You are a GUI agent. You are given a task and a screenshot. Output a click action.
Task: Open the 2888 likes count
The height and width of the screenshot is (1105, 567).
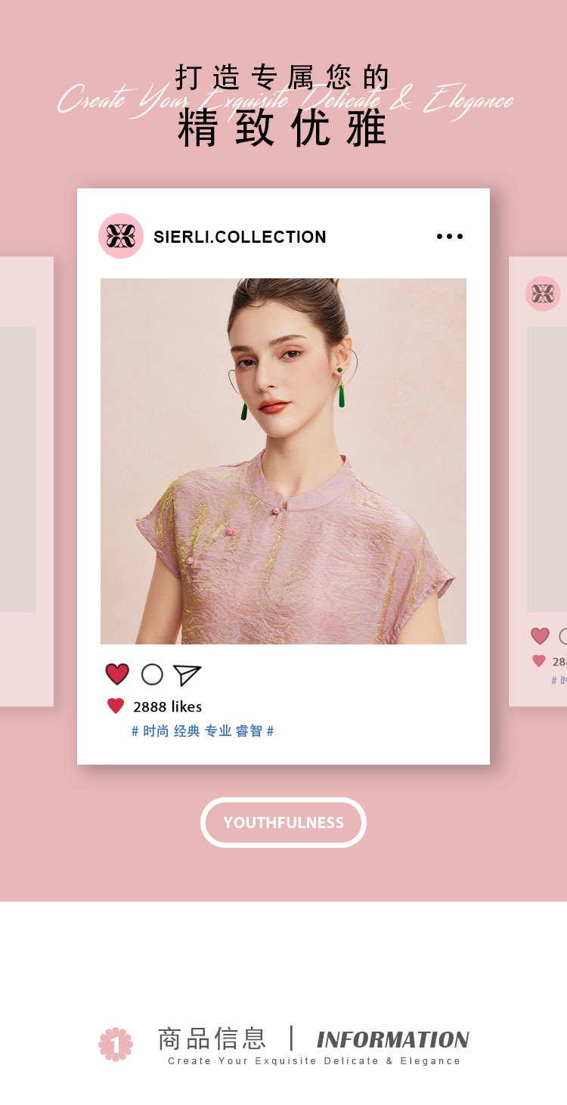tap(167, 706)
